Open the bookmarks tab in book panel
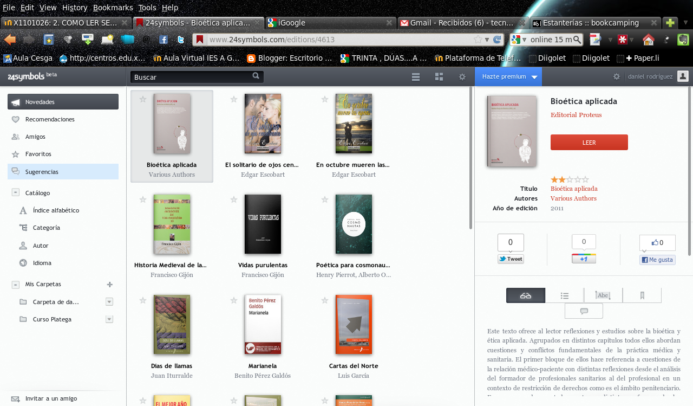Screen dimensions: 693x406 pos(642,295)
